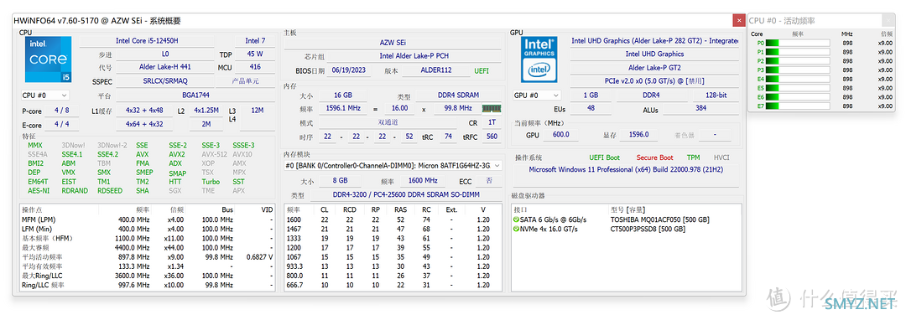Click the AES-NI feature label
Viewport: 906px width, 320px height.
[x=38, y=190]
